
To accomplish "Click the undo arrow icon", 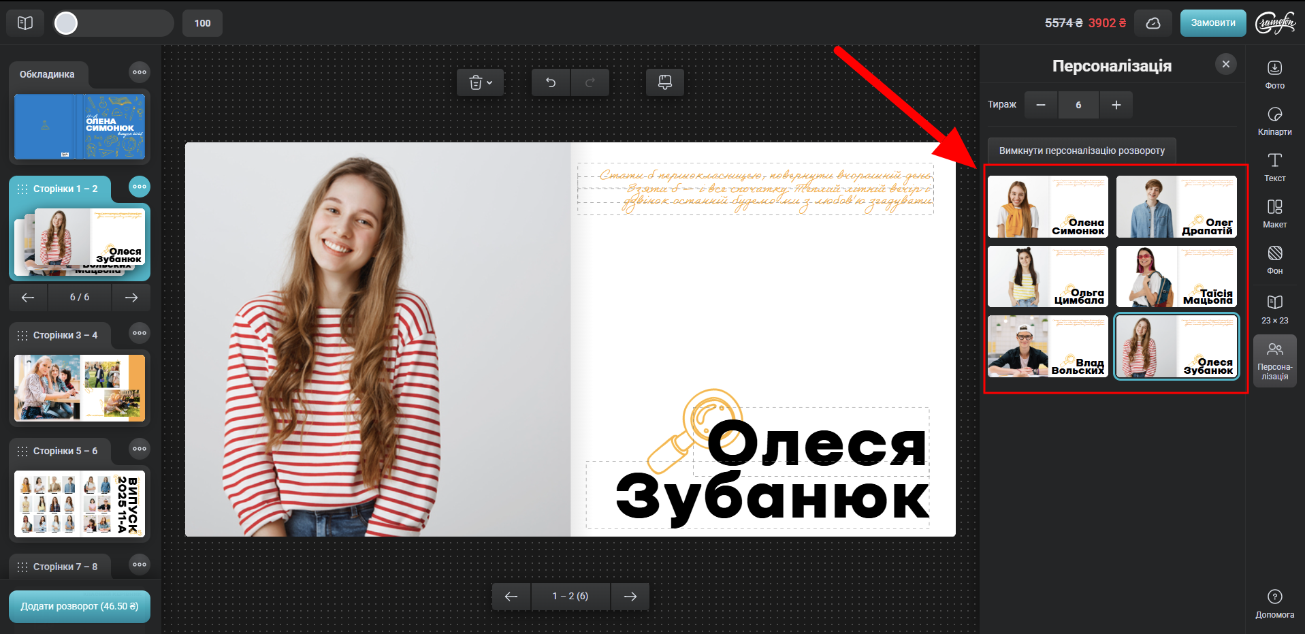I will pos(551,82).
